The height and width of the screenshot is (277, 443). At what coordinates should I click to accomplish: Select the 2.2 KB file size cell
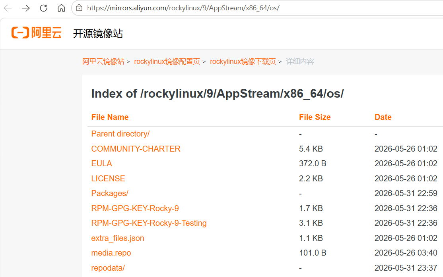pyautogui.click(x=311, y=179)
